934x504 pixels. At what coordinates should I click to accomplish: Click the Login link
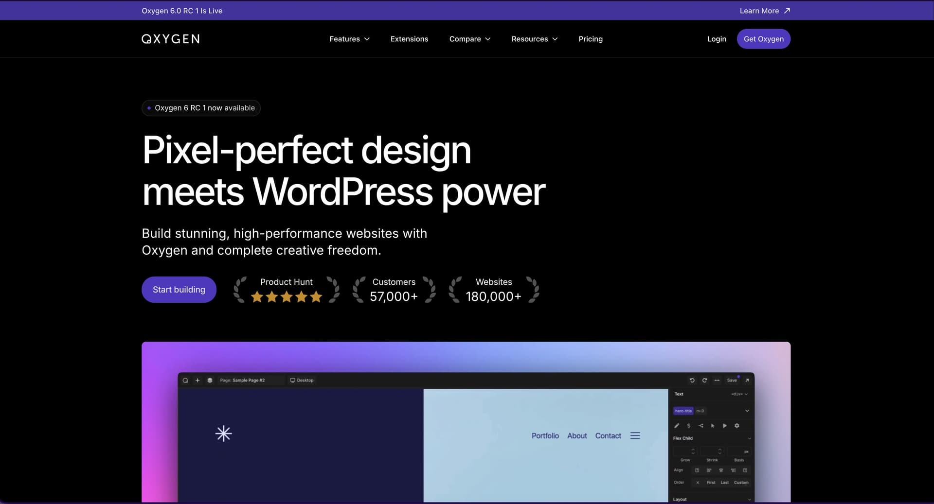click(717, 39)
